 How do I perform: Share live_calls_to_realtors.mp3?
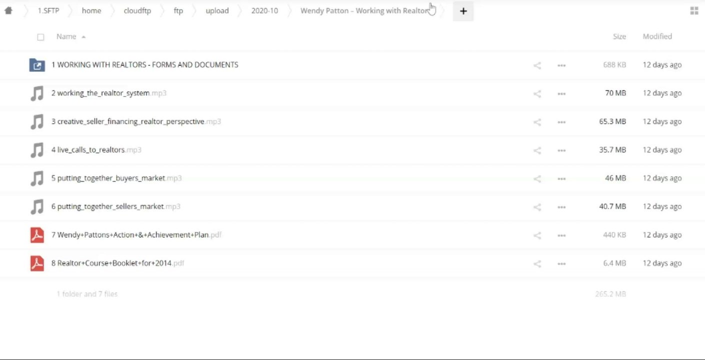click(537, 150)
